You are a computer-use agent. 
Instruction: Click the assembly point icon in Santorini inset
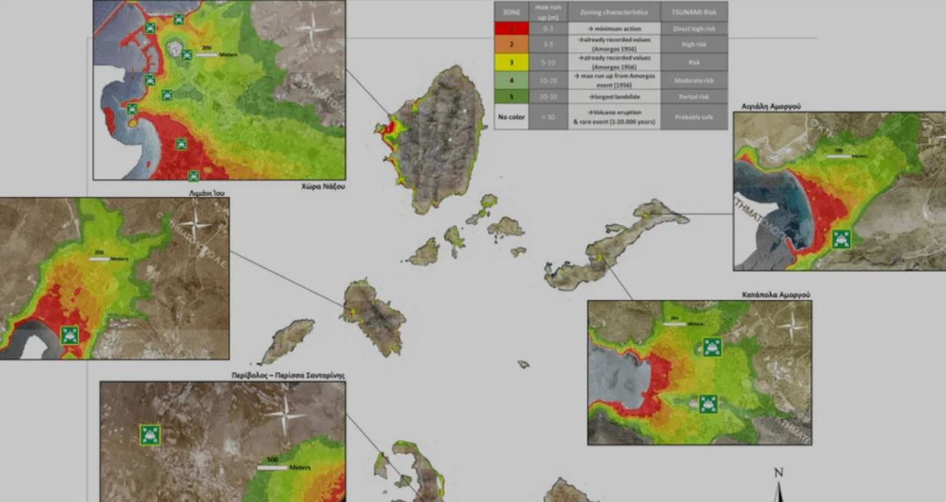coord(150,435)
